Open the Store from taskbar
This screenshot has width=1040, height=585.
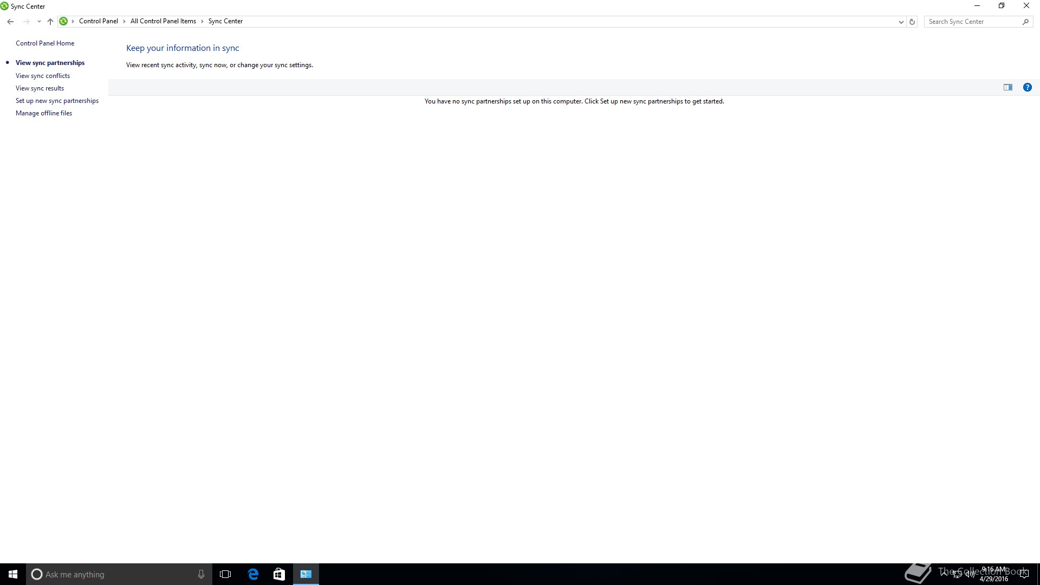coord(279,574)
